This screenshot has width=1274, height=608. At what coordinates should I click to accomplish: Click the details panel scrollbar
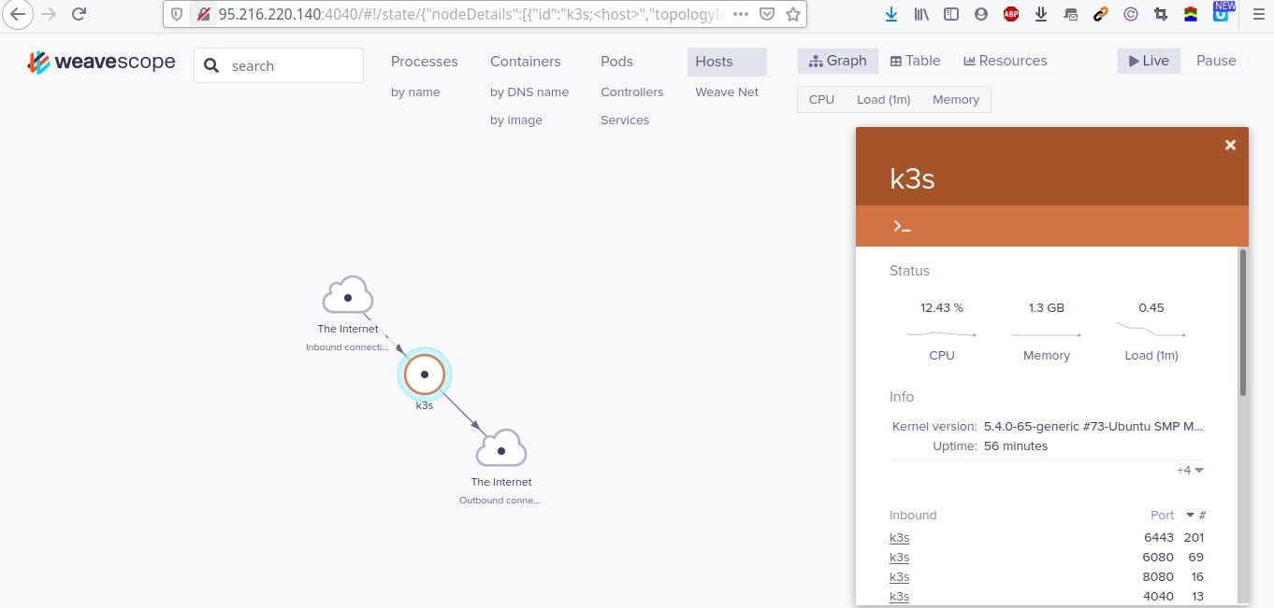(1242, 322)
